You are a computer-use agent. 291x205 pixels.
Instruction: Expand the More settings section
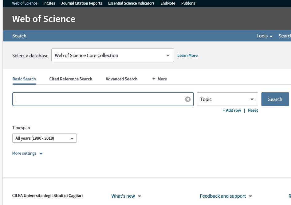[27, 153]
